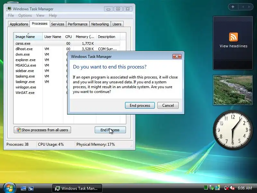Screen dimensions: 257x193
Task: Sort by the Memory column header
Action: pyautogui.click(x=85, y=37)
